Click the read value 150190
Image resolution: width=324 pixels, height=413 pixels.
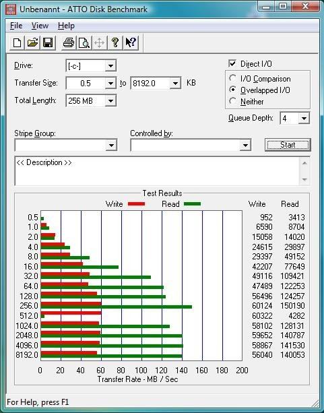292,306
